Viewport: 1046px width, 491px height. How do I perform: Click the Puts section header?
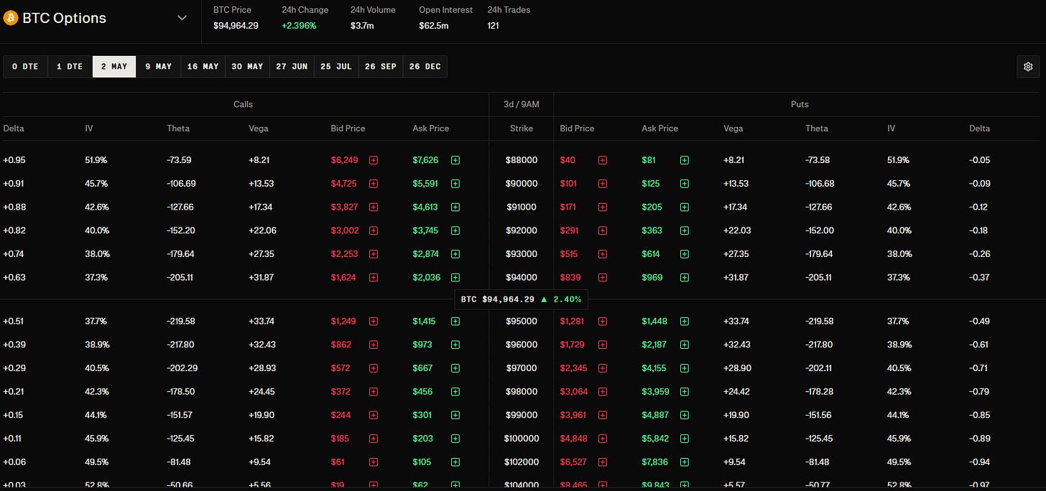pos(800,105)
